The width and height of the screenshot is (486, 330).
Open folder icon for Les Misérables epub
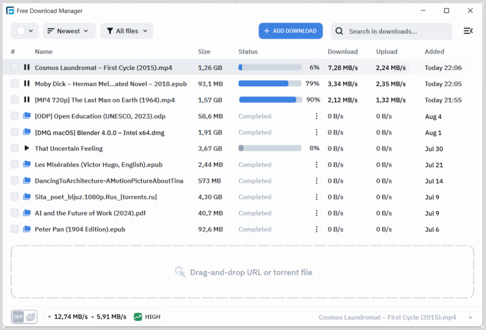pos(27,164)
